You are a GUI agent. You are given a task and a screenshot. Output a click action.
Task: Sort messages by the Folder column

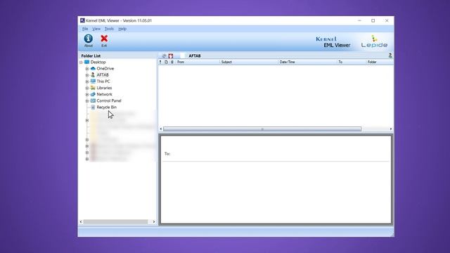pos(380,62)
